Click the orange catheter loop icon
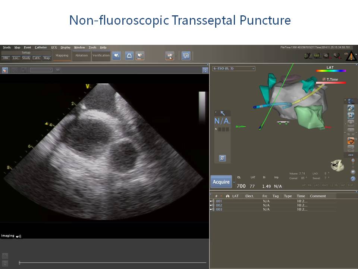The image size is (358, 269). point(351,141)
